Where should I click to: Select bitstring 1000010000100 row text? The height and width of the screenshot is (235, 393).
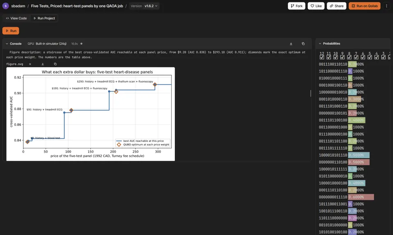click(x=333, y=183)
